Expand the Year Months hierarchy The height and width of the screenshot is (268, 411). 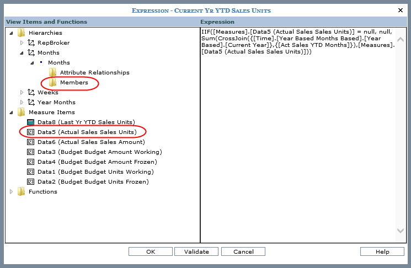22,103
